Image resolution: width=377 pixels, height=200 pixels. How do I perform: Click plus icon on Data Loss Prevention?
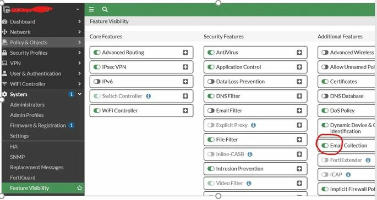click(299, 82)
